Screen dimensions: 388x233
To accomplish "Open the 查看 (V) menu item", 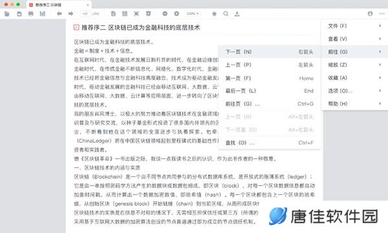I will (354, 39).
